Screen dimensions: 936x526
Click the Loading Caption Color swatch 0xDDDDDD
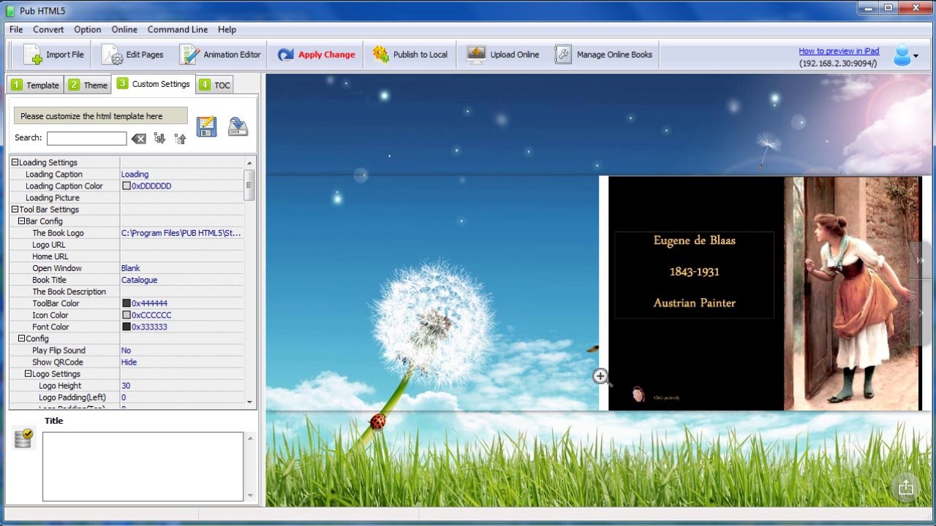pos(127,186)
